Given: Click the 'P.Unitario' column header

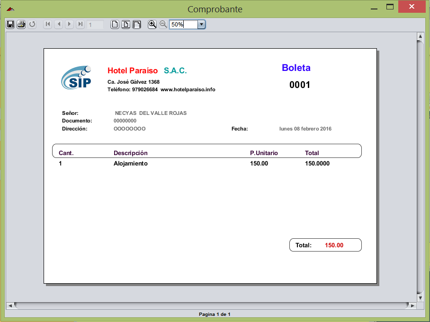Looking at the screenshot, I should point(264,153).
